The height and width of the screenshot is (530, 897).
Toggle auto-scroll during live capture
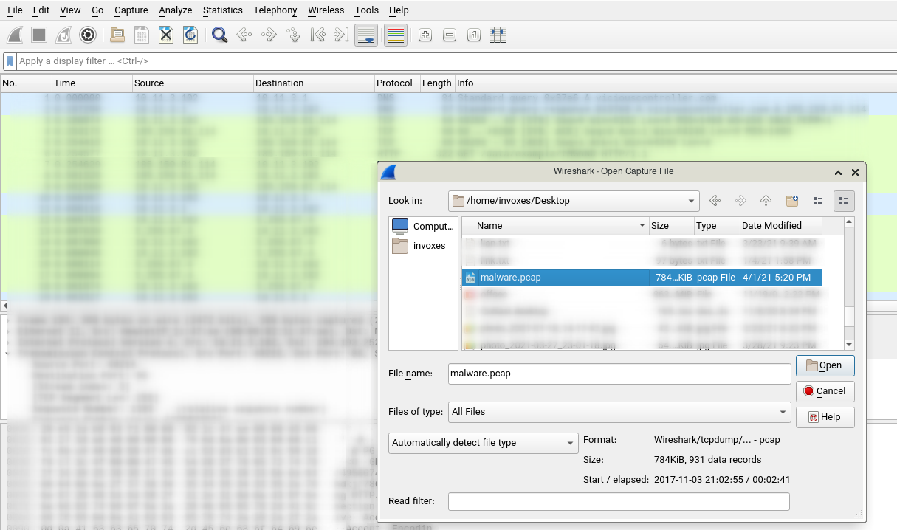pos(367,35)
